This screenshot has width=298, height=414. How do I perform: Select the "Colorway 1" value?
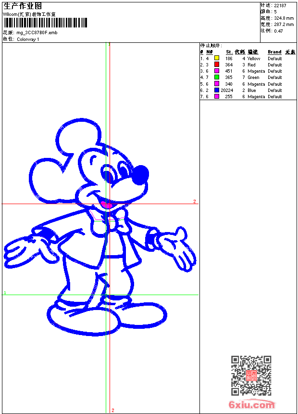click(x=28, y=39)
